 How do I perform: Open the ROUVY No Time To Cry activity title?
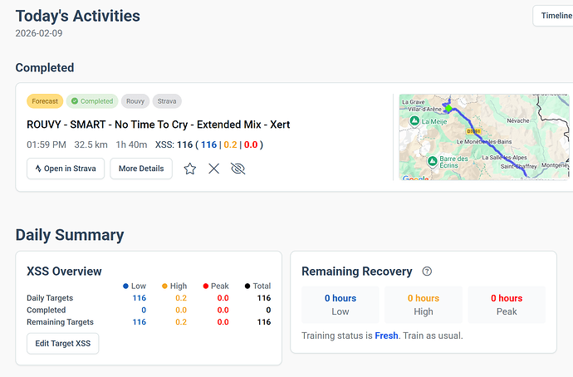click(x=158, y=125)
